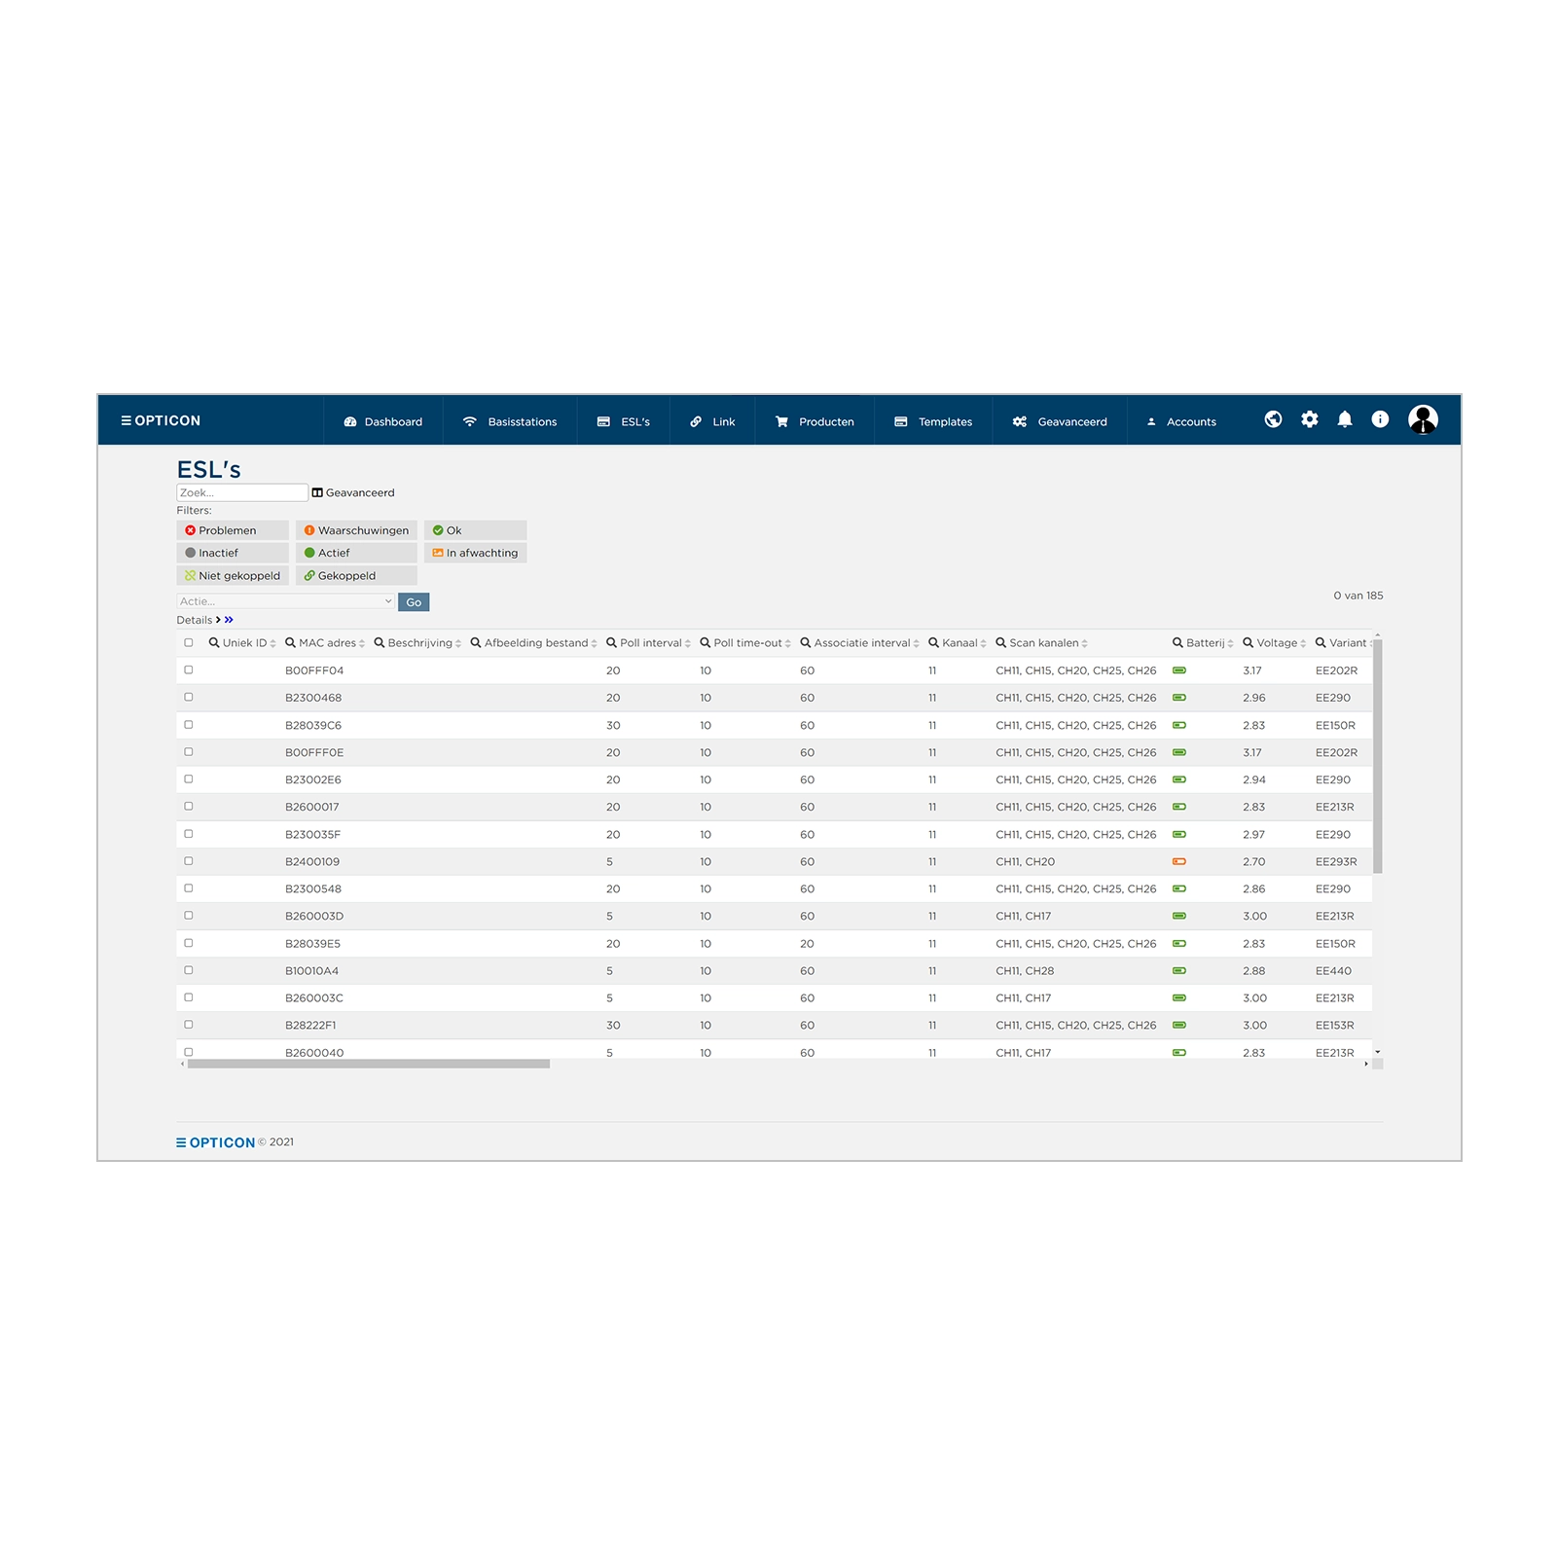Image resolution: width=1557 pixels, height=1557 pixels.
Task: Filter by Problemen
Action: coord(233,530)
